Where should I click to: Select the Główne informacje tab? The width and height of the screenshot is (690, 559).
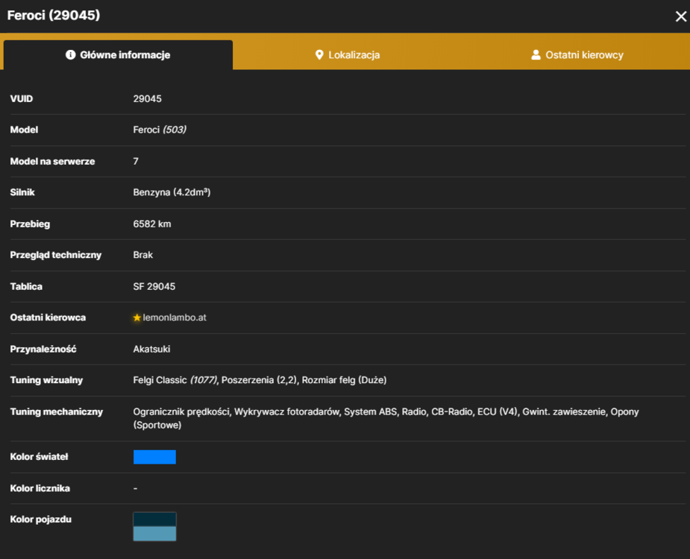(118, 55)
